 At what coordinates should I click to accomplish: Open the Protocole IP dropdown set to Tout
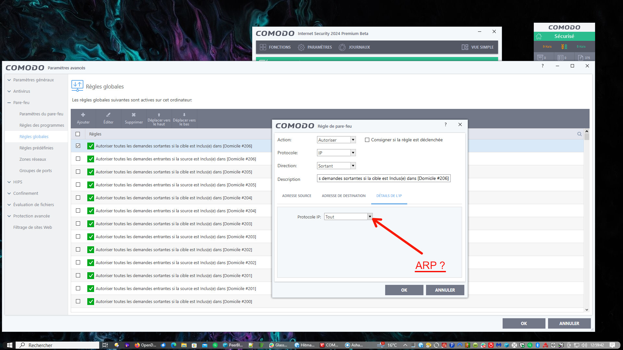(348, 216)
